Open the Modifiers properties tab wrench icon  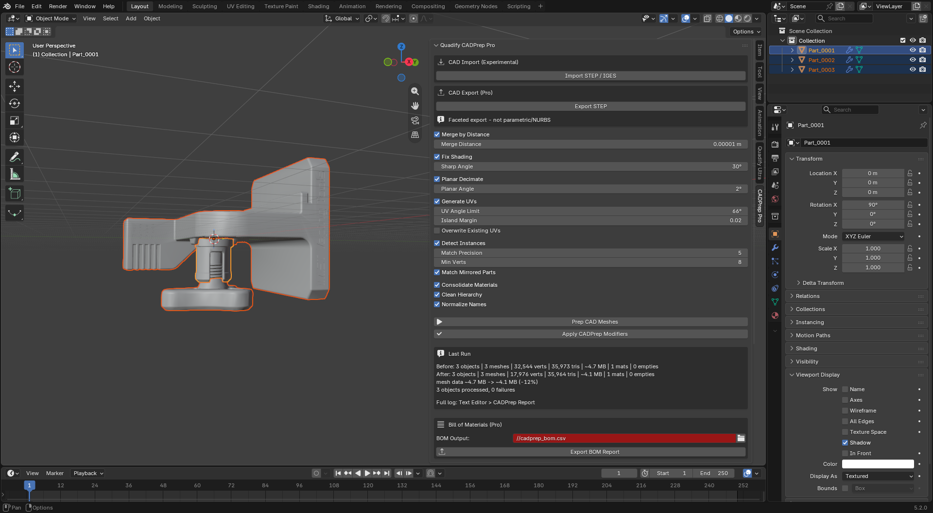775,248
